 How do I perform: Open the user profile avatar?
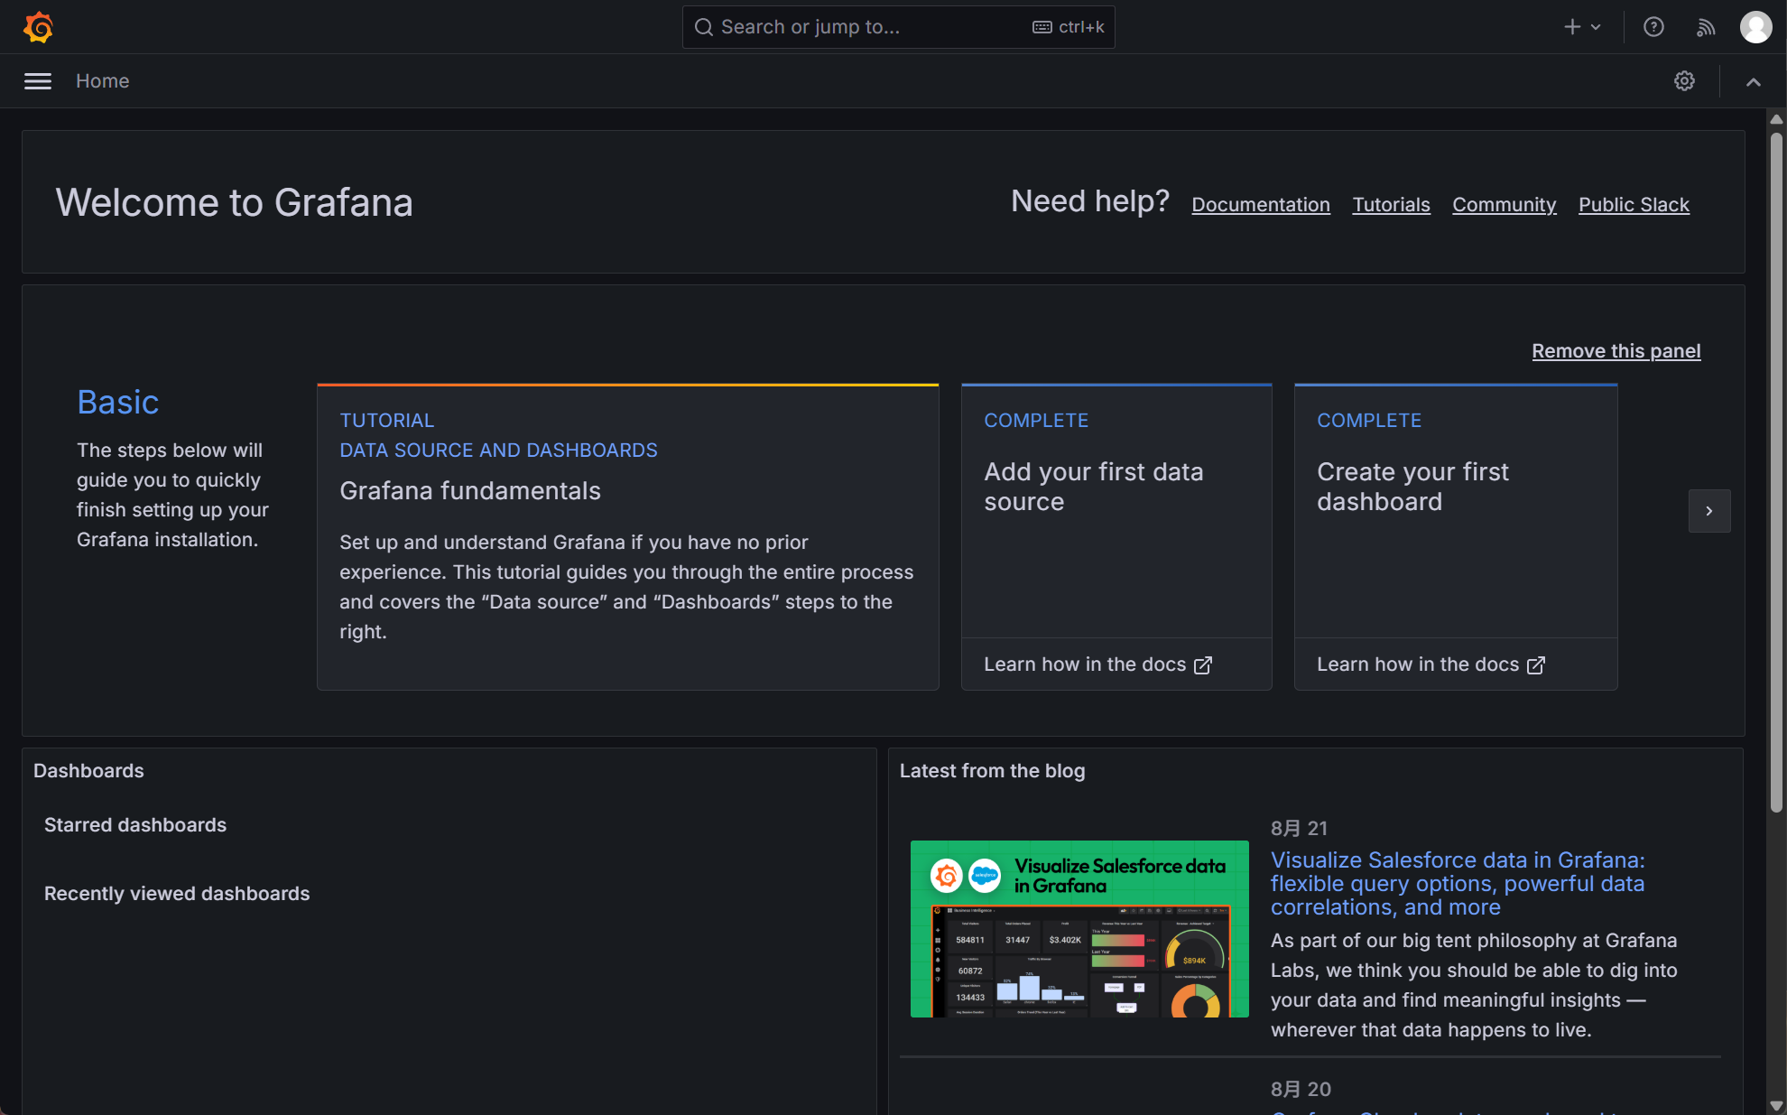[x=1755, y=27]
